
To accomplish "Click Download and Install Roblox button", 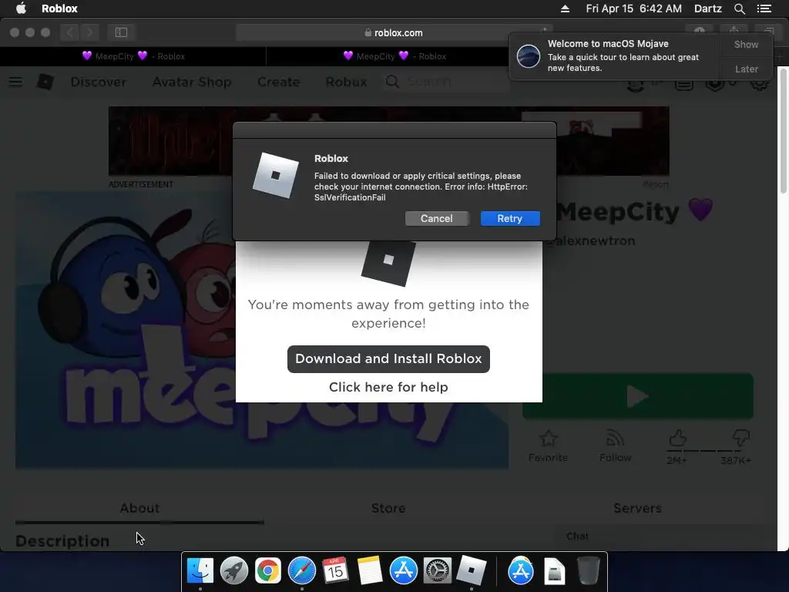I will [x=388, y=359].
